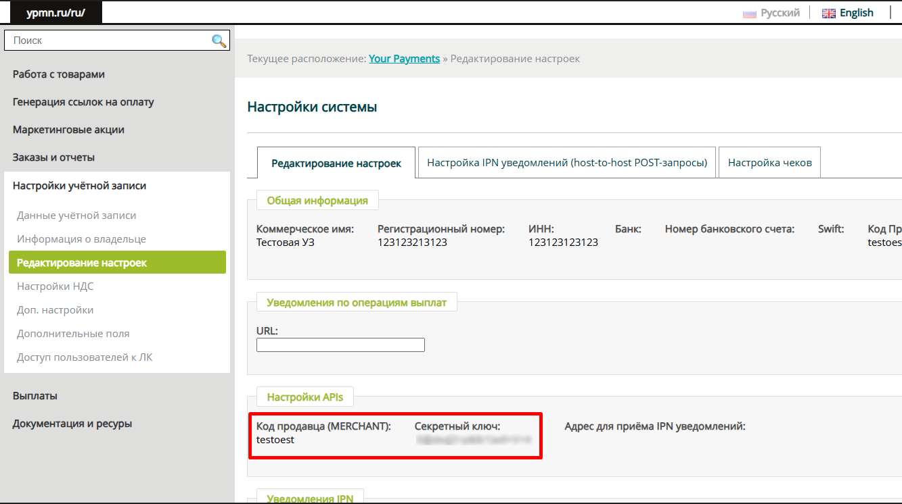Type in the Поиск search field
Screen dimensions: 902x504
(x=108, y=41)
